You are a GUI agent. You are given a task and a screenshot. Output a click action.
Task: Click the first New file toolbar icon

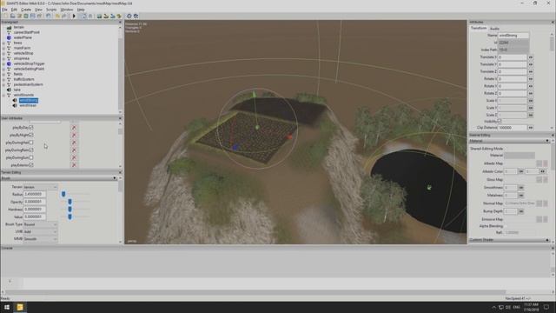[6, 16]
